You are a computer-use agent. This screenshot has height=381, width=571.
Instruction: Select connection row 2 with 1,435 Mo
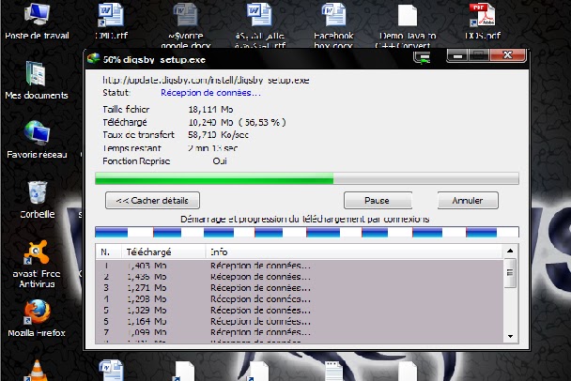pyautogui.click(x=299, y=277)
